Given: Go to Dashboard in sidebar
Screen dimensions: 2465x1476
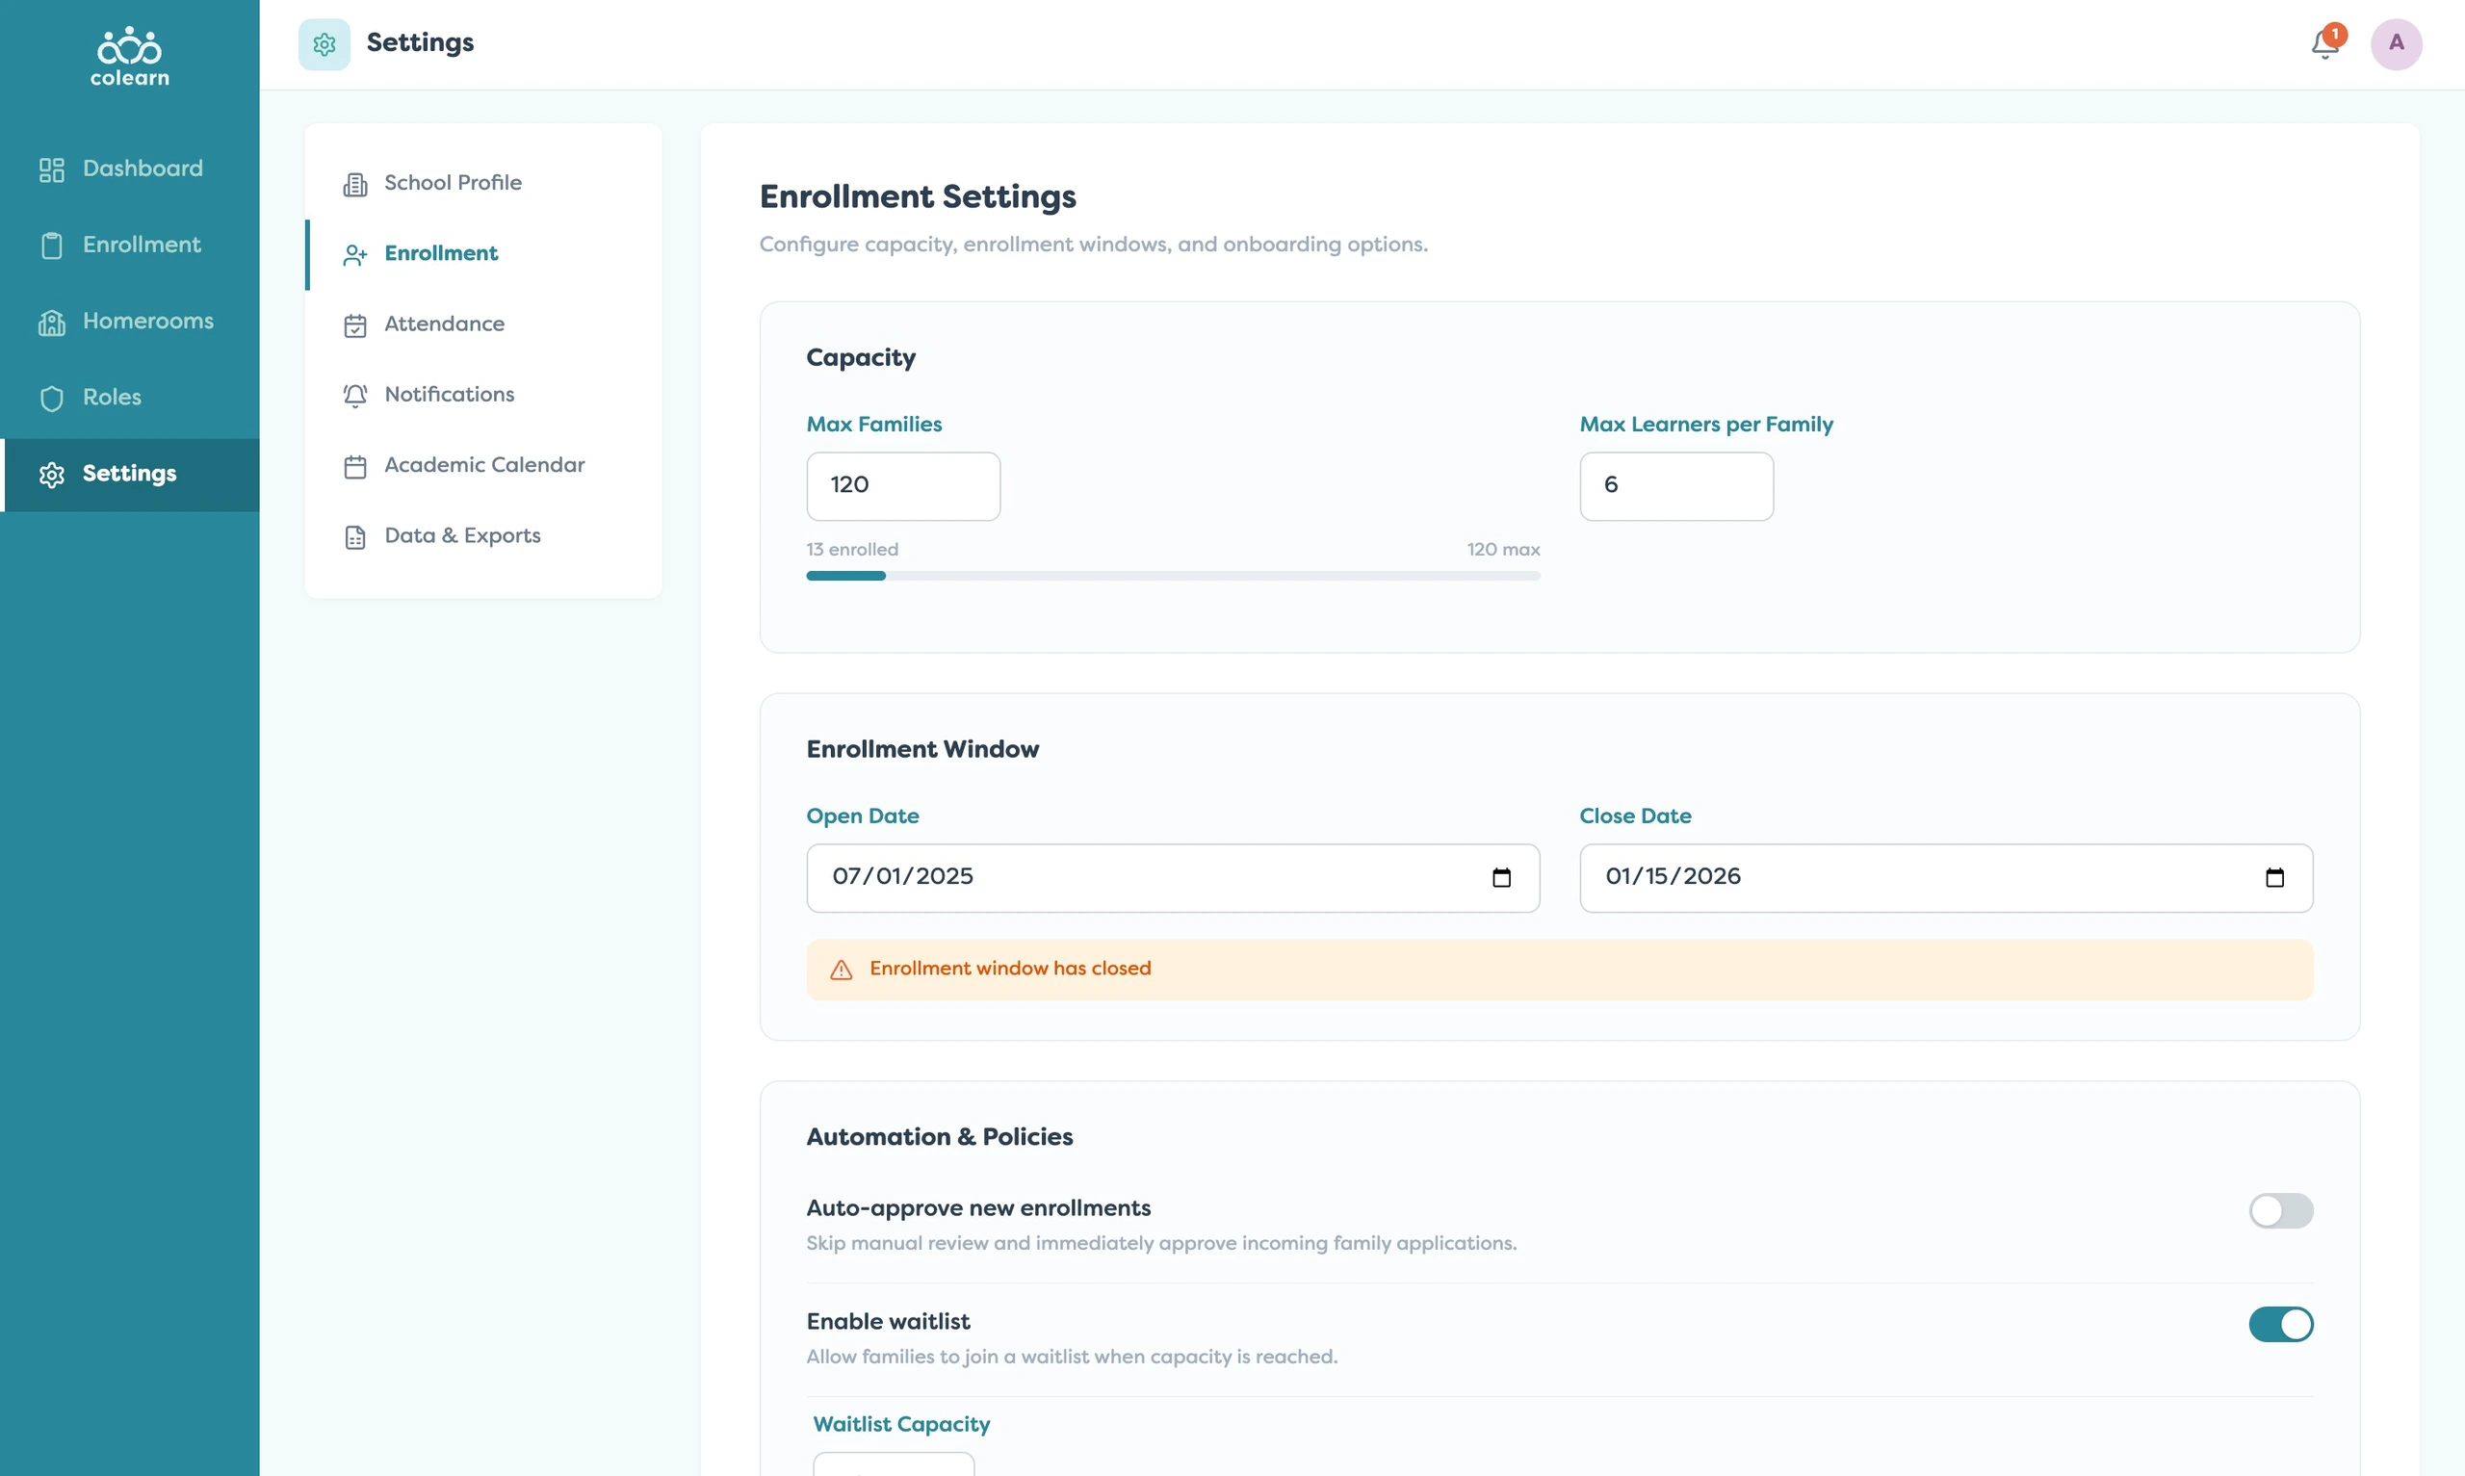Looking at the screenshot, I should (129, 169).
